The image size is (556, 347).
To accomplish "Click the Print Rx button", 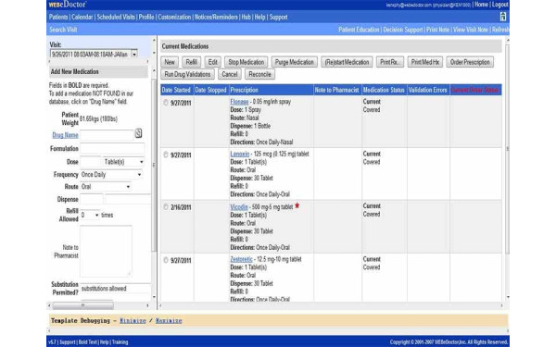I will tap(390, 62).
